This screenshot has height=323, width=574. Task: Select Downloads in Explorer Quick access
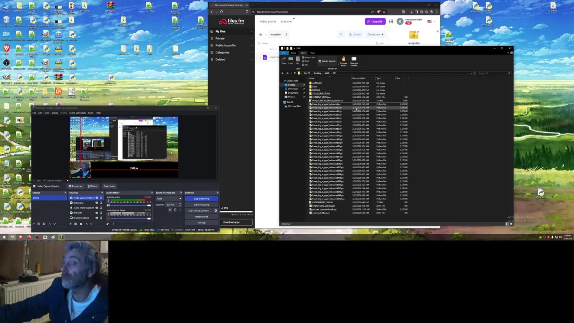292,89
